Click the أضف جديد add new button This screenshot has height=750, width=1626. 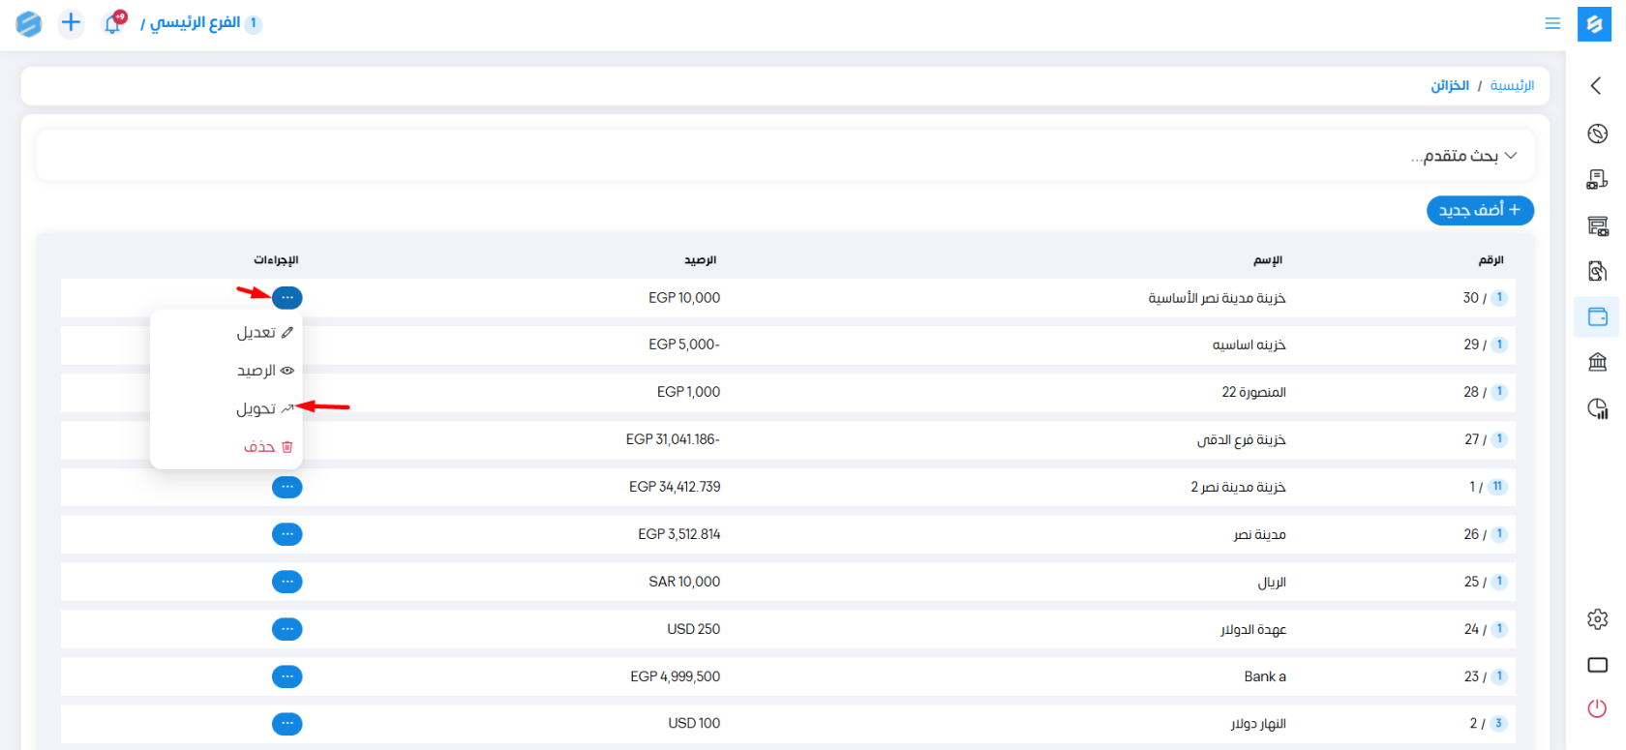pyautogui.click(x=1479, y=210)
